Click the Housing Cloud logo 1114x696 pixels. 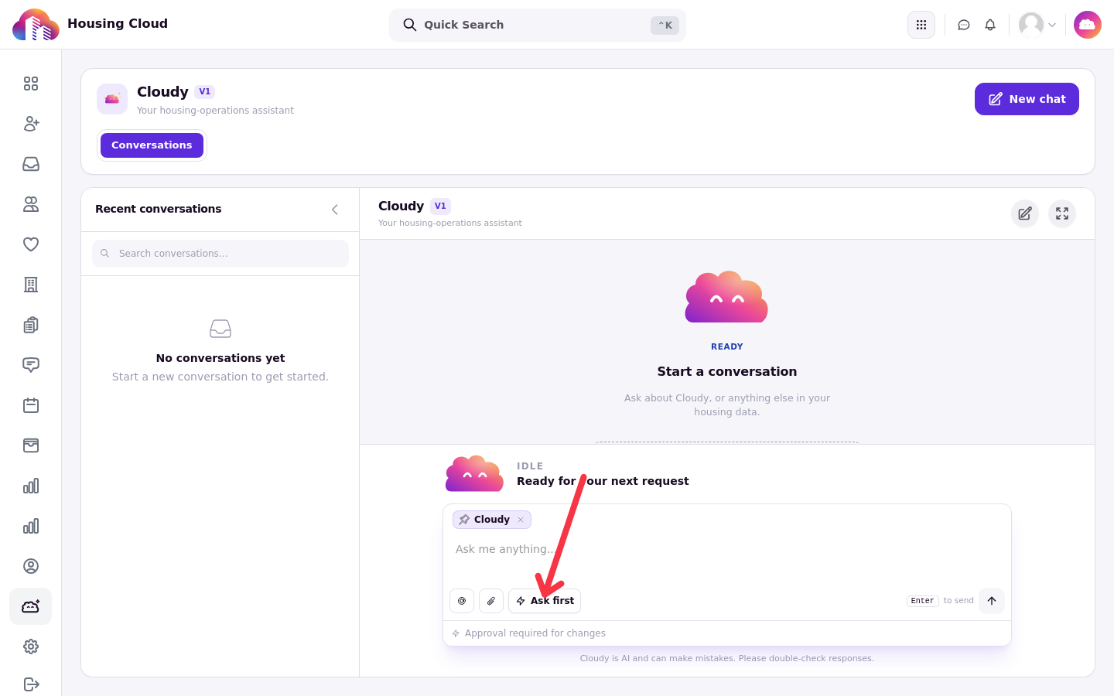36,25
